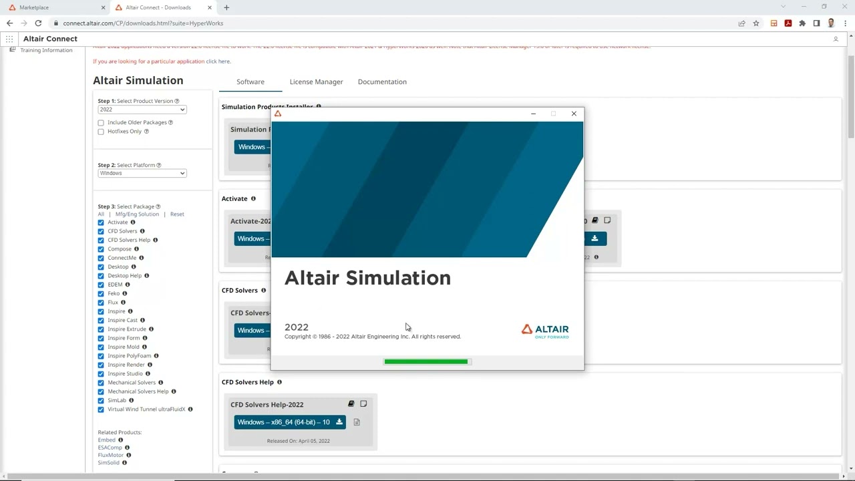Uncheck the Virtual Wind Tunnel ultraFluidX checkbox

101,410
